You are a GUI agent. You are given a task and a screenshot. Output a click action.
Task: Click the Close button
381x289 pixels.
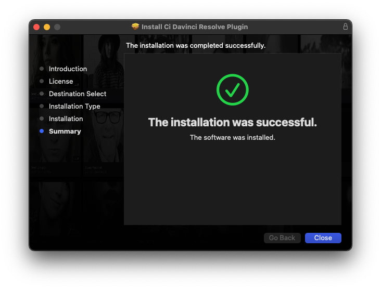pos(323,238)
